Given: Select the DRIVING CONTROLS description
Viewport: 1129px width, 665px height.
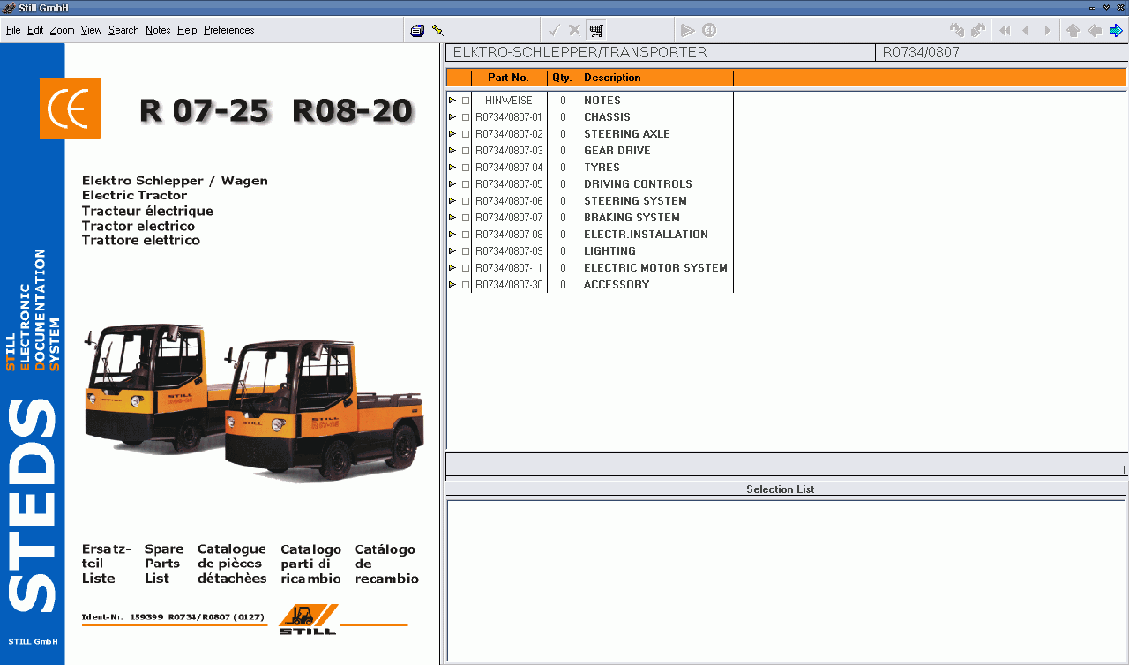Looking at the screenshot, I should pyautogui.click(x=638, y=184).
